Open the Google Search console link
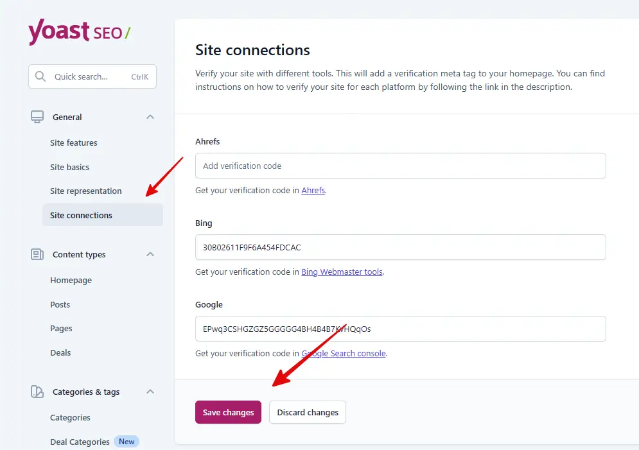Screen dimensions: 639x450 pyautogui.click(x=343, y=353)
